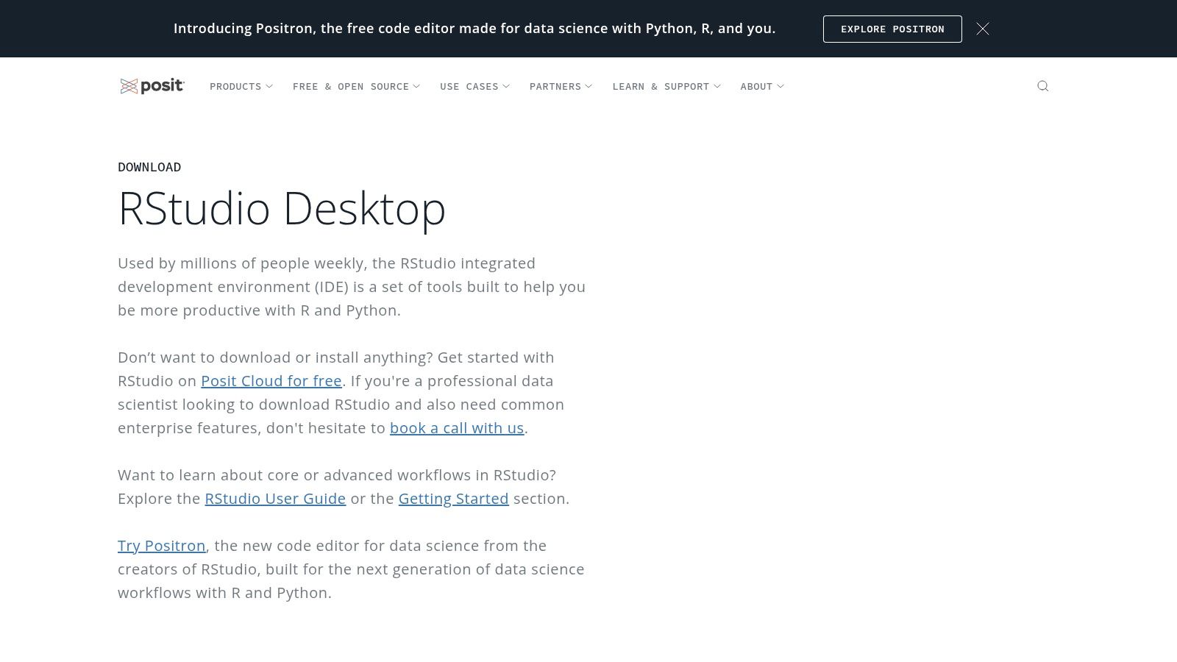
Task: Open the RStudio User Guide
Action: (275, 499)
